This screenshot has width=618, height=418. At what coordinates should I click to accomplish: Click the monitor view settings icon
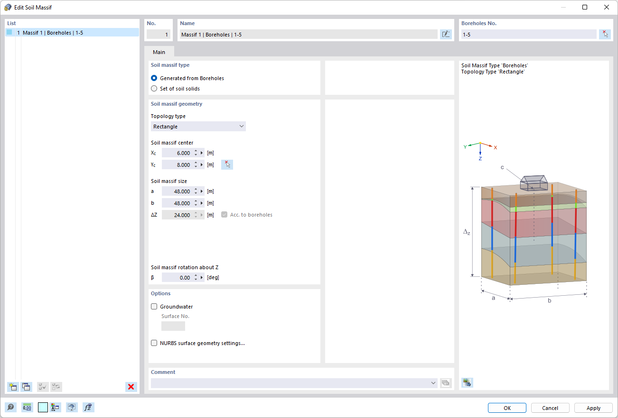[72, 407]
